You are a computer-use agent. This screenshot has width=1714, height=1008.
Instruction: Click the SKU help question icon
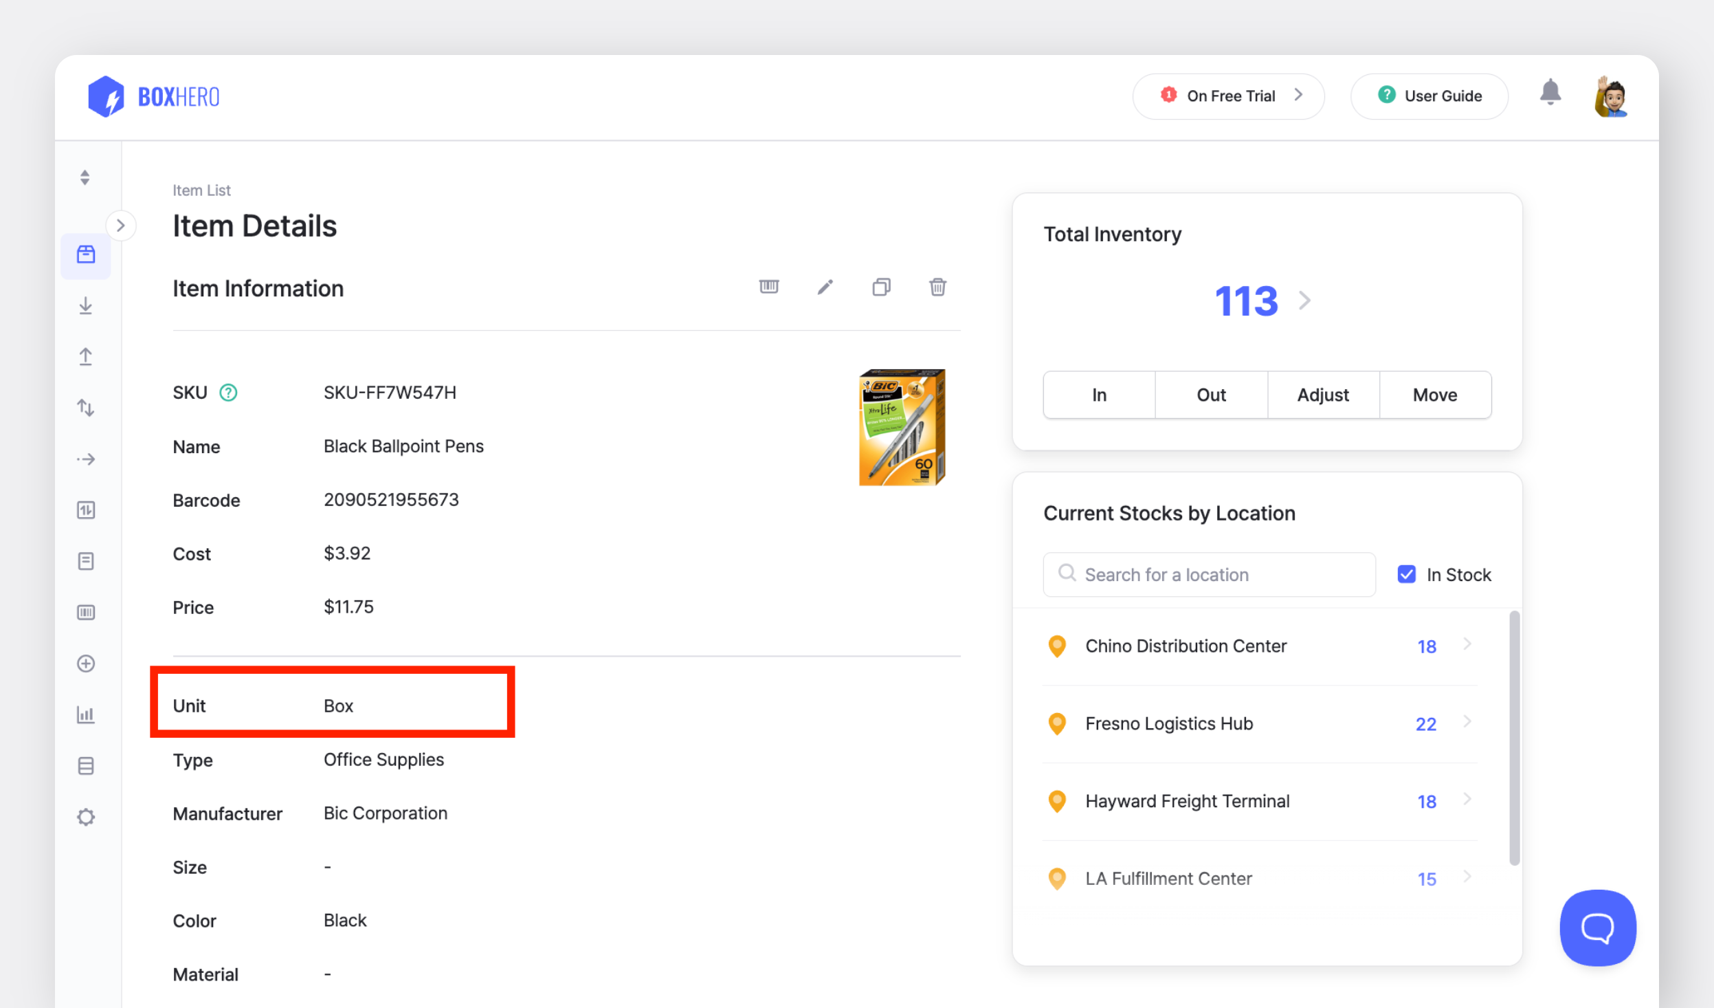[228, 393]
